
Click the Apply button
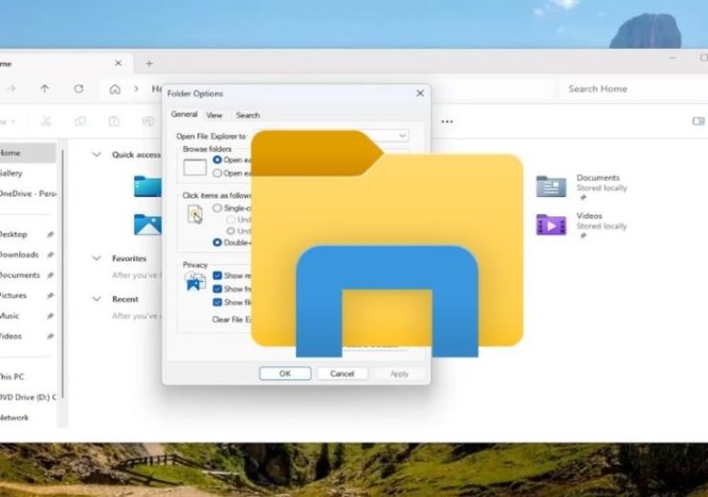[x=399, y=374]
